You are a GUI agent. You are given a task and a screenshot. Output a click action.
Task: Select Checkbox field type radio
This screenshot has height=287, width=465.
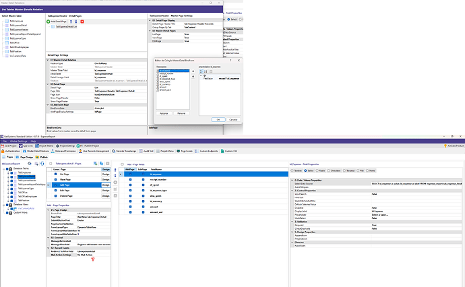pyautogui.click(x=329, y=170)
